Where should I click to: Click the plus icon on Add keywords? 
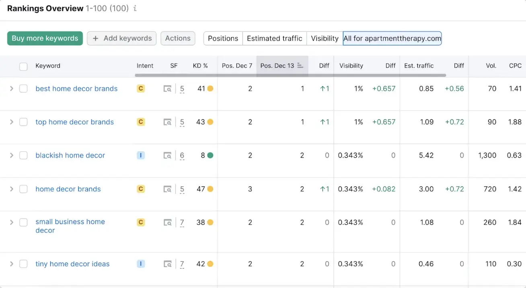95,38
